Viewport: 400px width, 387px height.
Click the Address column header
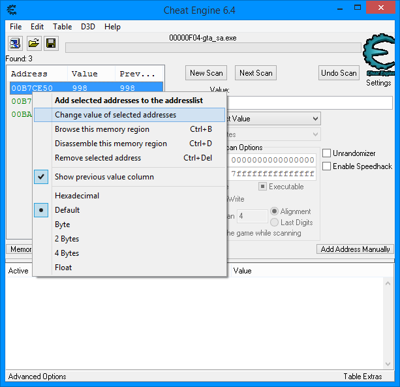pos(37,74)
